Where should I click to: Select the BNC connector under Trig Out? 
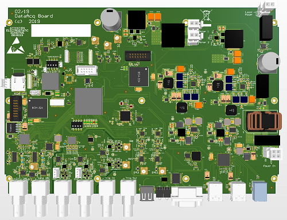click(x=129, y=198)
